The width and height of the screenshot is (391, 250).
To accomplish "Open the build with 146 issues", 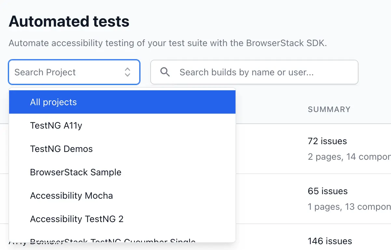I will [330, 241].
